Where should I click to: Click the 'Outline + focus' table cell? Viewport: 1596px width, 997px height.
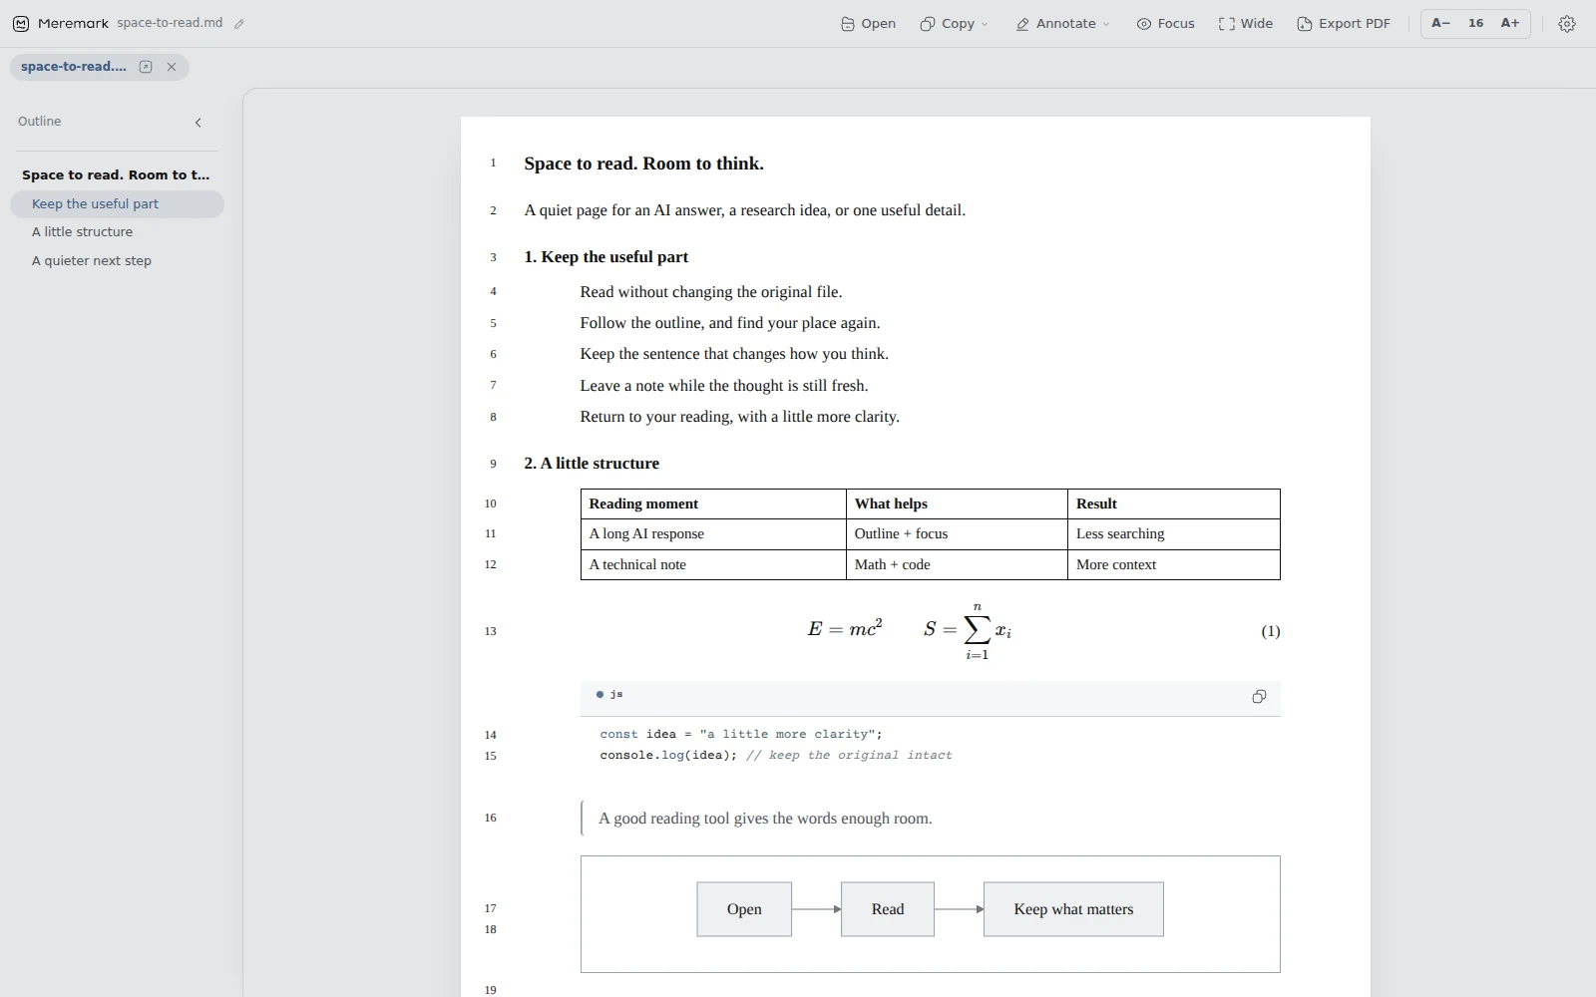(956, 533)
